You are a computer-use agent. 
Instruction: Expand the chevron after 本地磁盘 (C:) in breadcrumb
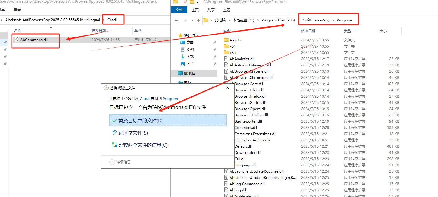pyautogui.click(x=258, y=20)
